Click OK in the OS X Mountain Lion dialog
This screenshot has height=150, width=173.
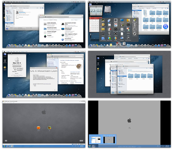(x=55, y=90)
